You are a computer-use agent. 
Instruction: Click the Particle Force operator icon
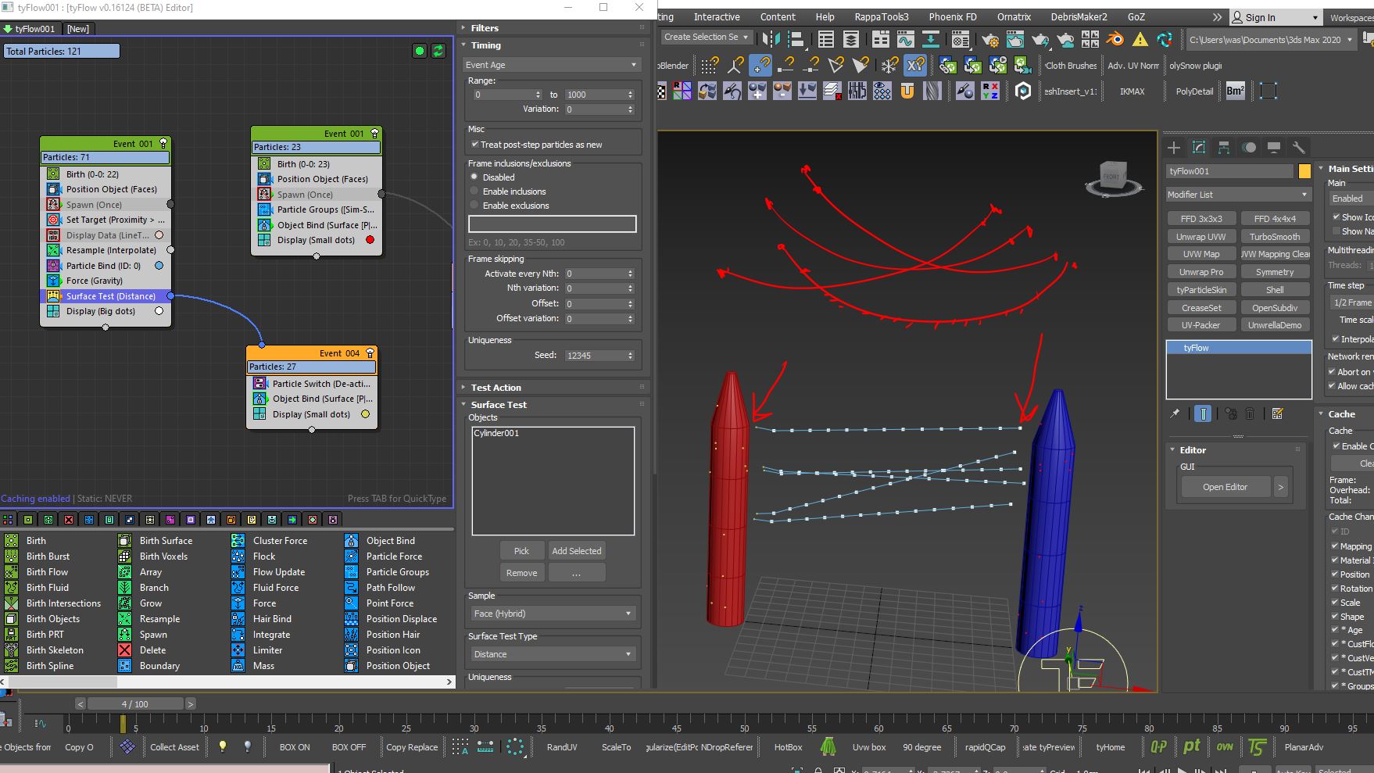tap(351, 556)
